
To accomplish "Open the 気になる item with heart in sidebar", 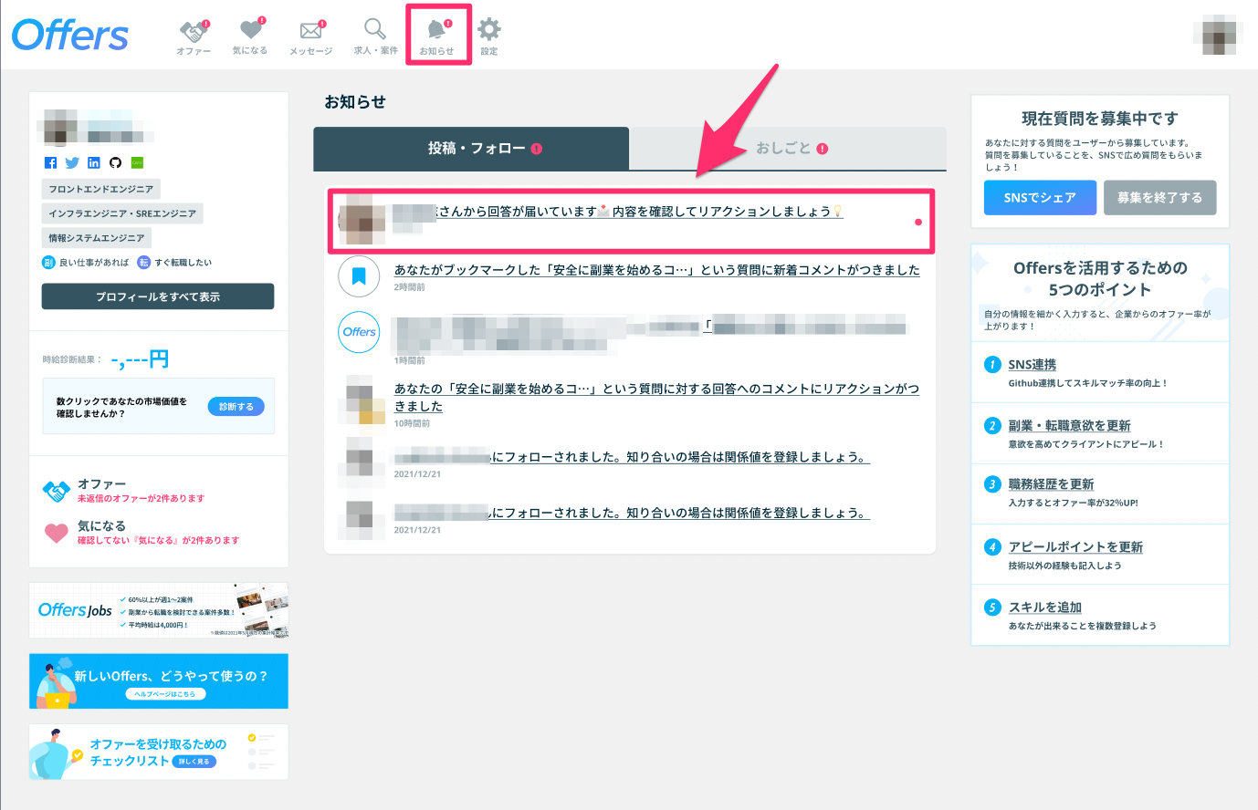I will 142,533.
